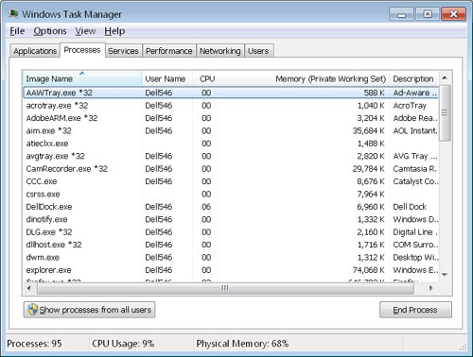Click the horizontal scrollbar thumb
This screenshot has width=473, height=357.
tap(225, 288)
